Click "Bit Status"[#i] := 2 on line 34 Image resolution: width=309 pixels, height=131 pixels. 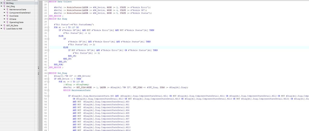[x=81, y=44]
